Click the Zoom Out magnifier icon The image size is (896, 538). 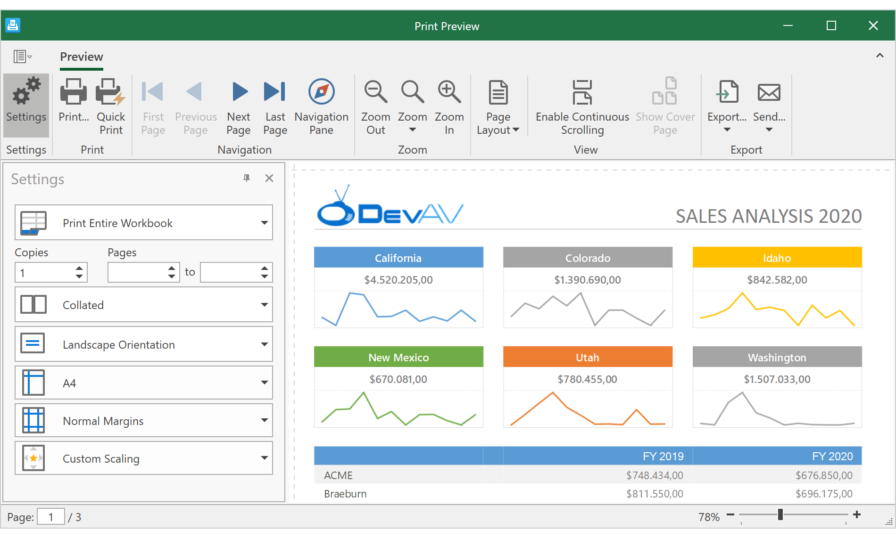click(x=375, y=92)
